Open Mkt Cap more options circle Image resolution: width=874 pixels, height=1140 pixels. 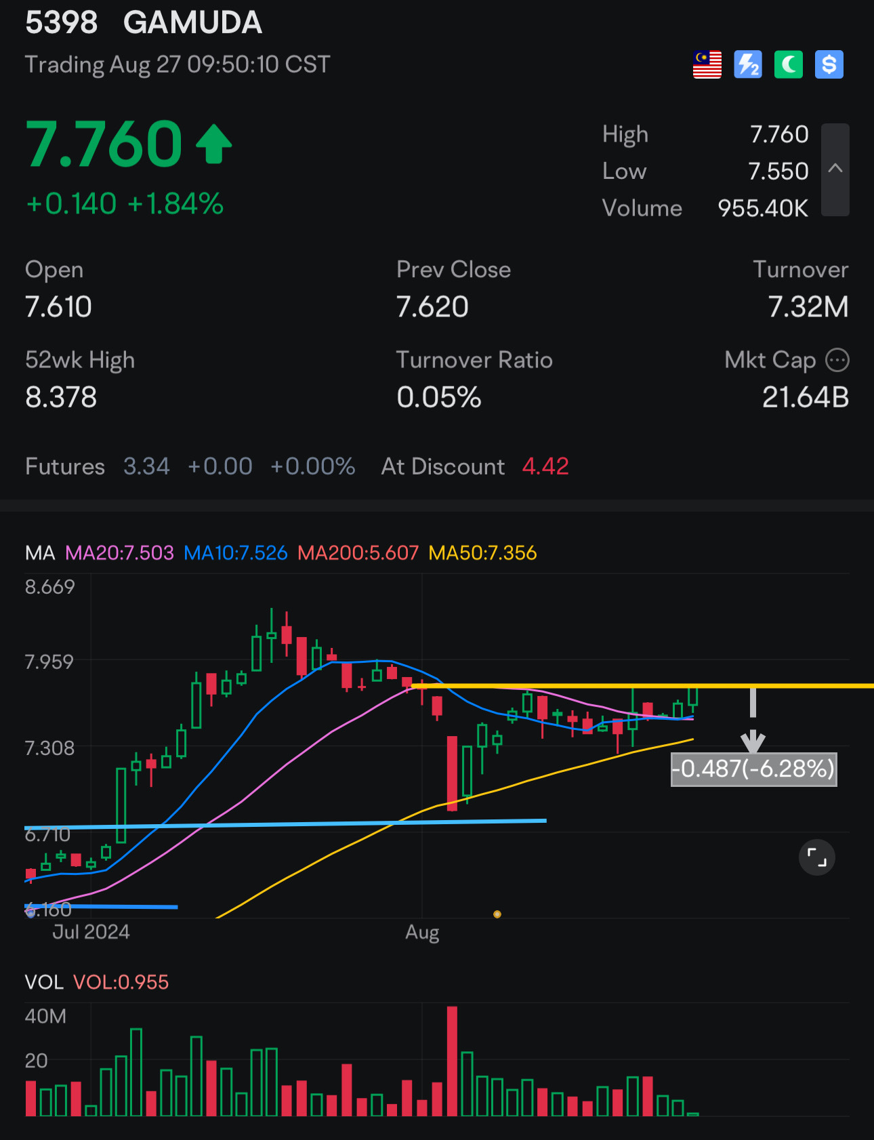837,360
